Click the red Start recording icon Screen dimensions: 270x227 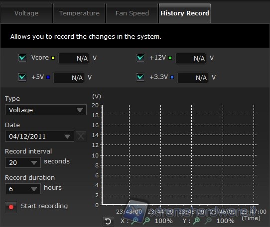(x=11, y=207)
